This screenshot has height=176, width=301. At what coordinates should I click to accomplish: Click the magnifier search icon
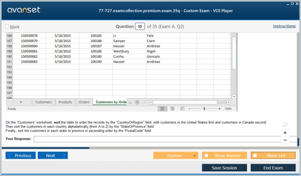tap(285, 125)
